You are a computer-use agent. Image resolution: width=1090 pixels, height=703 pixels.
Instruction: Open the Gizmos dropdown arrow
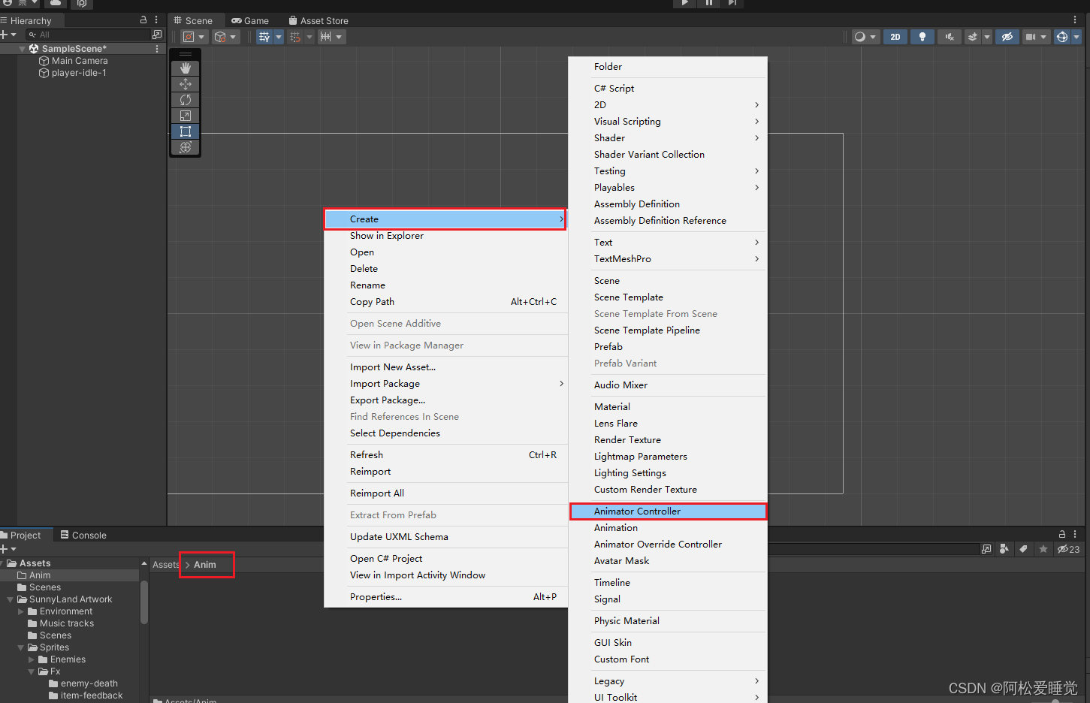pos(1076,37)
